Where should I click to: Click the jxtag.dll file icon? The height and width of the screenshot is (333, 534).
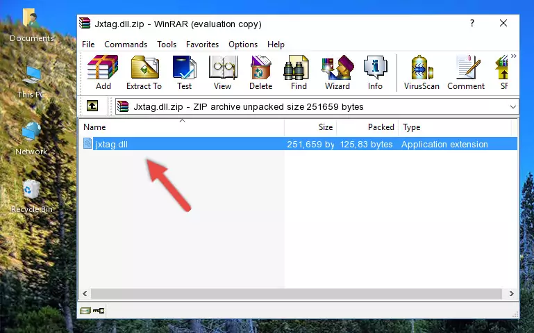pyautogui.click(x=87, y=143)
